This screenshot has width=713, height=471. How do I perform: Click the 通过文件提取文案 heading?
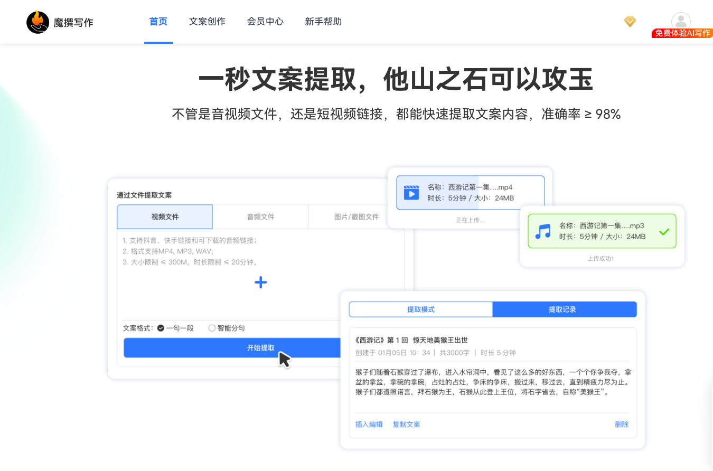point(144,195)
